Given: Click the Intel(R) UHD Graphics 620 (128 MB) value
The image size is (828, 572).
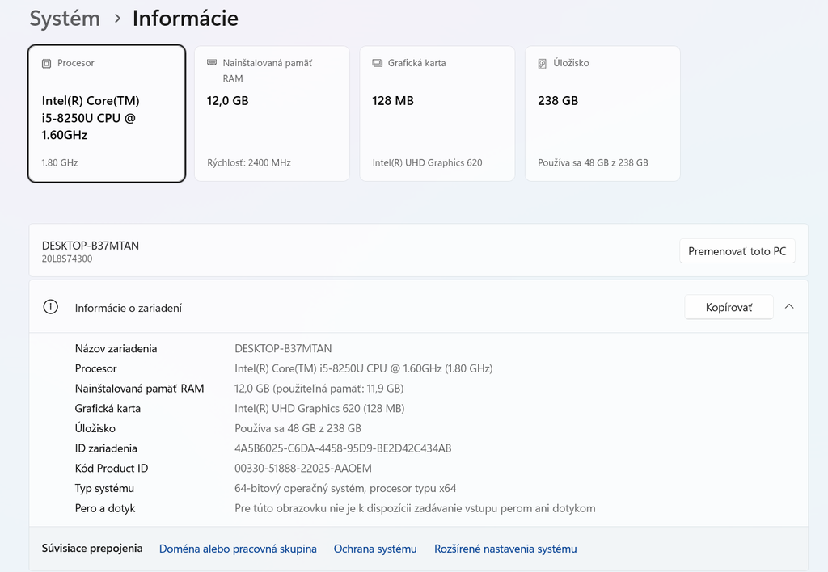Looking at the screenshot, I should tap(319, 409).
